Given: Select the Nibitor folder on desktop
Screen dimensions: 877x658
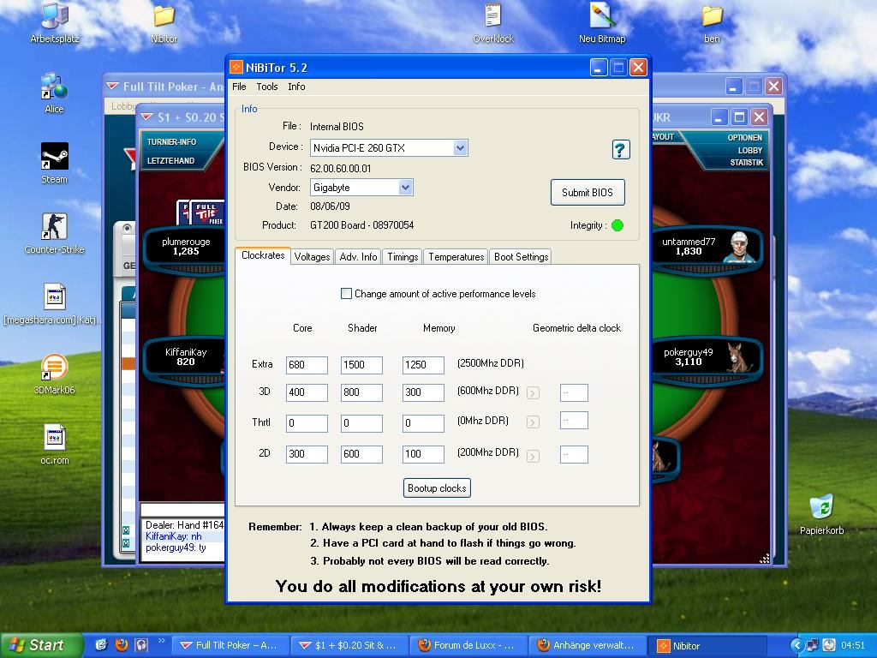Looking at the screenshot, I should coord(164,22).
